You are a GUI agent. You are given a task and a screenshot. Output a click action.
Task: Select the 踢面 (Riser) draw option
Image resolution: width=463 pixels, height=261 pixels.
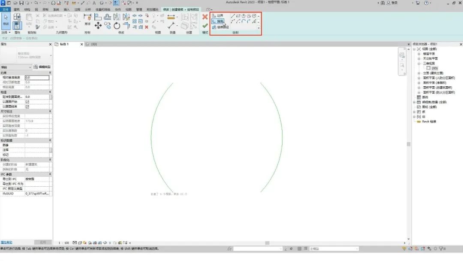[218, 21]
